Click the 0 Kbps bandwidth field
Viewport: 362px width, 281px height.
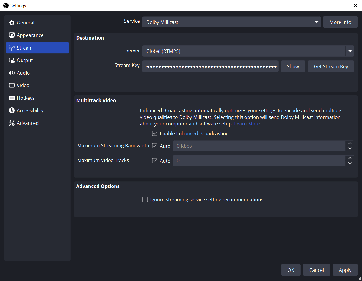[x=259, y=146]
